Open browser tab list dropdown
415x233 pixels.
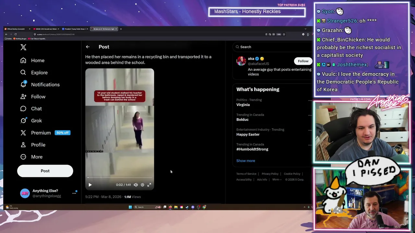[x=305, y=29]
